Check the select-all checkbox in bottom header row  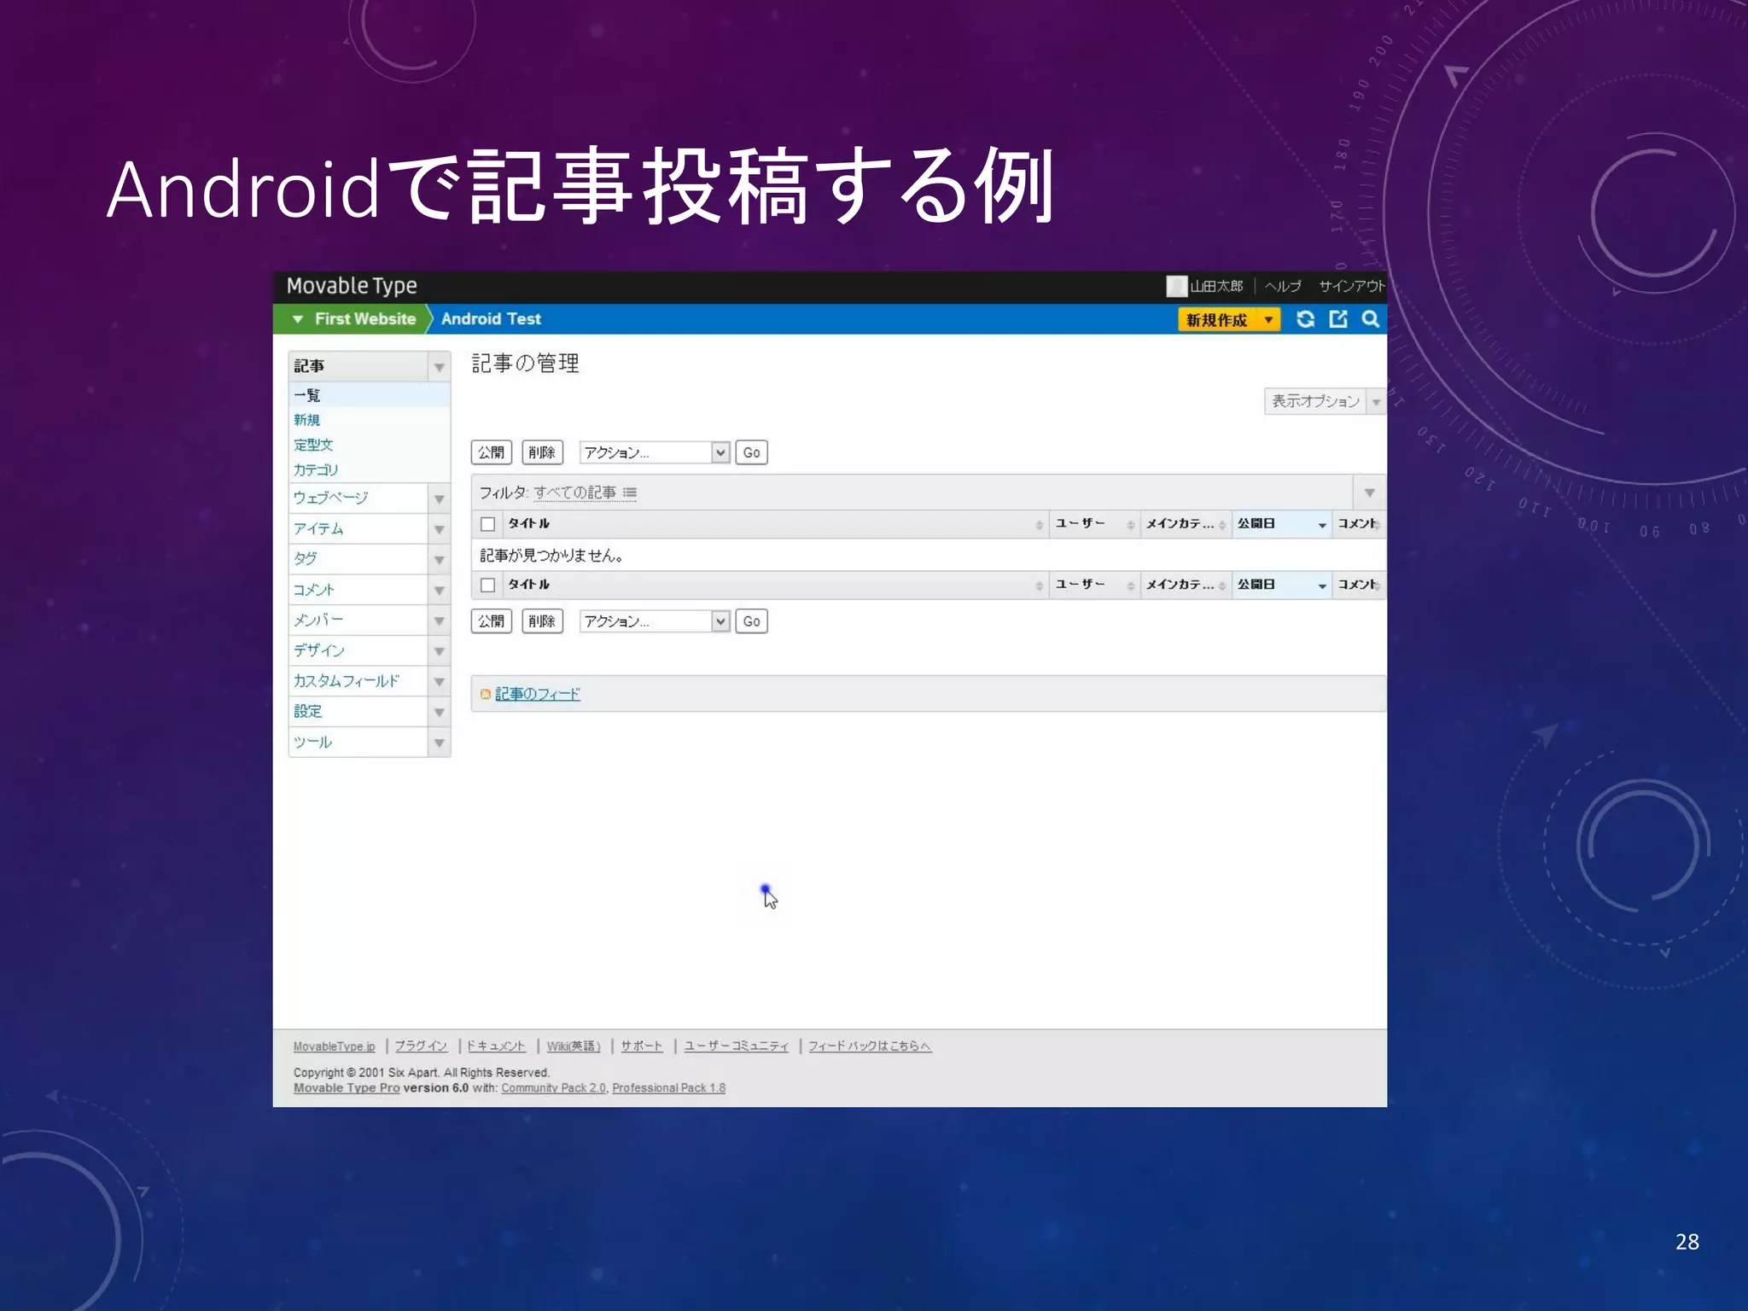tap(487, 585)
